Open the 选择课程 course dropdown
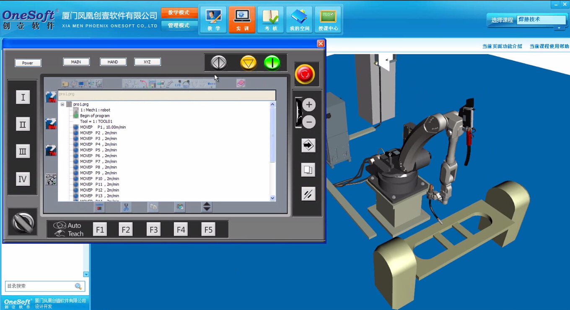This screenshot has height=310, width=570. pyautogui.click(x=559, y=28)
